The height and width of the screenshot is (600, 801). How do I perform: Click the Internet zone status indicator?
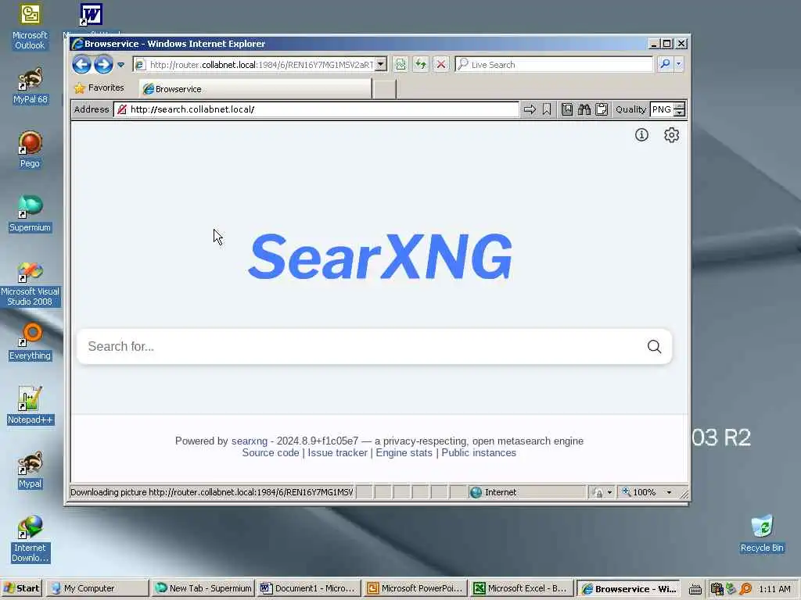point(526,492)
